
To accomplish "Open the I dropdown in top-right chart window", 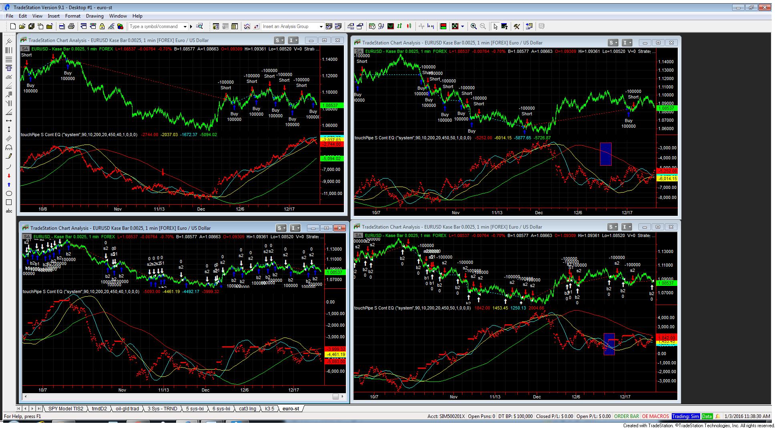I will coord(627,42).
